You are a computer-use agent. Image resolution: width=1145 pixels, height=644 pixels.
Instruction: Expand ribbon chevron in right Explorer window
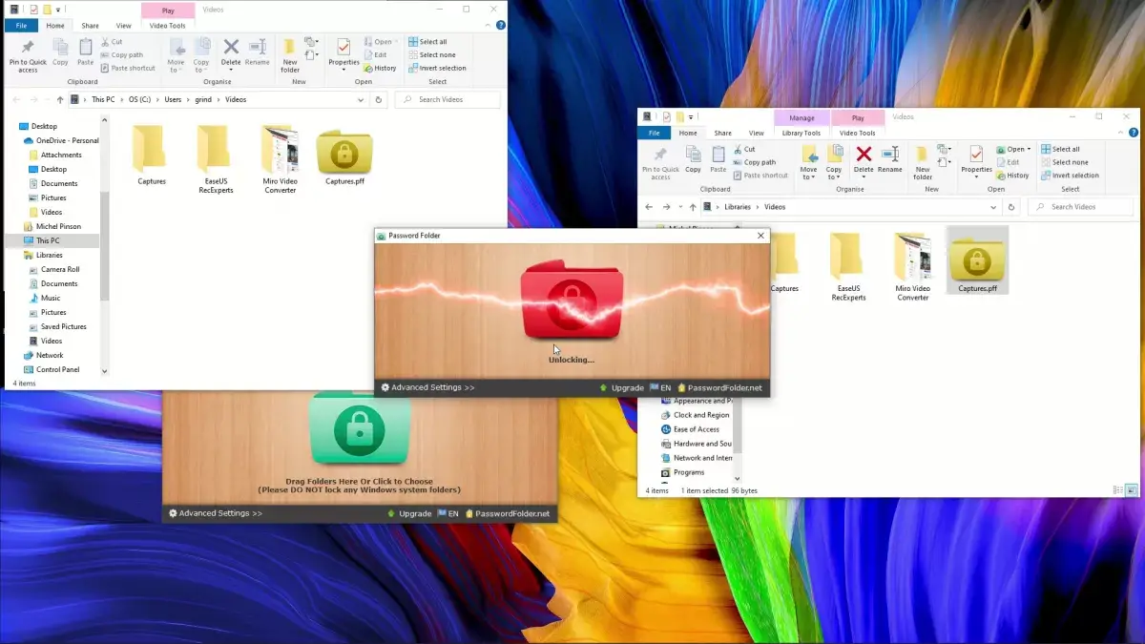[1120, 133]
